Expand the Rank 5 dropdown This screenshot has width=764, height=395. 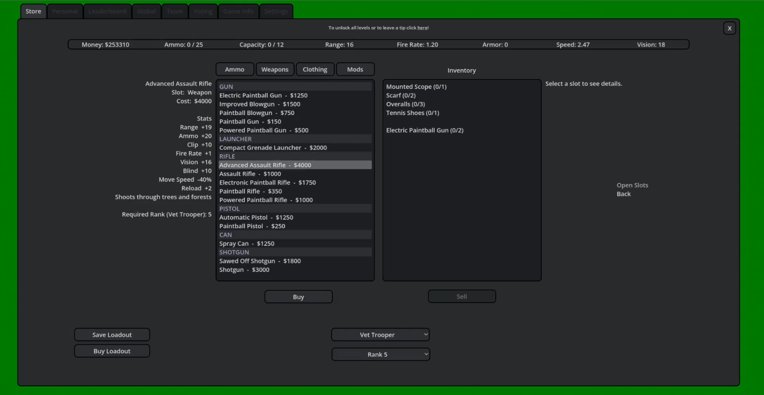[380, 354]
